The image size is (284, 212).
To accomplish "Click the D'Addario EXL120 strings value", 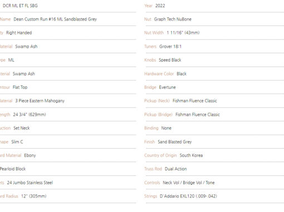I will 188,196.
